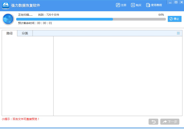Click the 找到：726个文件 text

[x=49, y=15]
